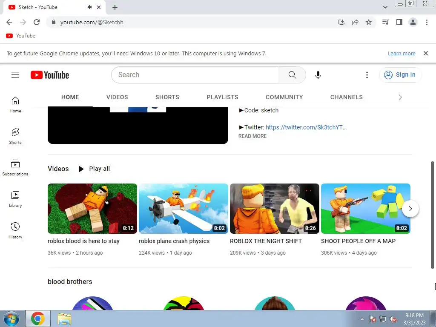Click the featured video player

tap(138, 126)
